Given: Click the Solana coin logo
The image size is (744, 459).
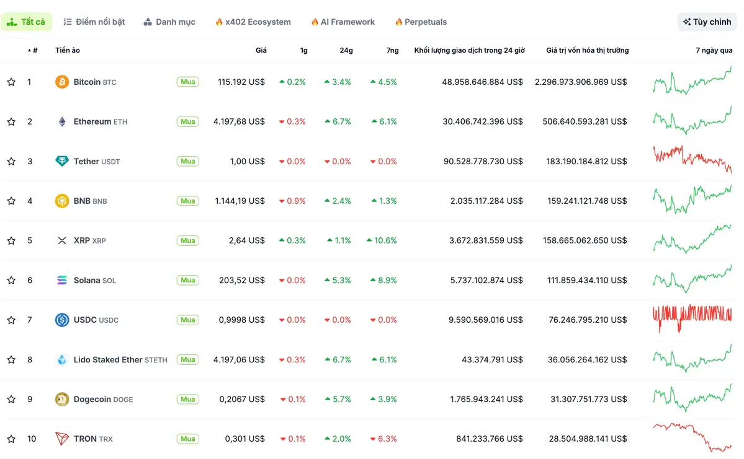Looking at the screenshot, I should pyautogui.click(x=61, y=280).
